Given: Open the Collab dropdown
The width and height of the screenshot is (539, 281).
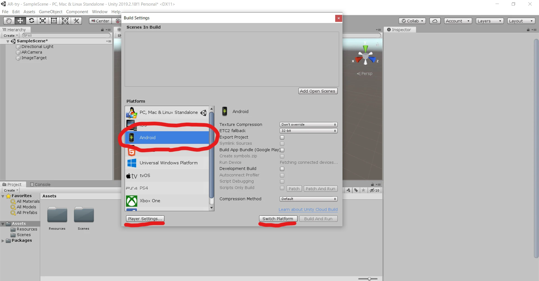Looking at the screenshot, I should 412,21.
